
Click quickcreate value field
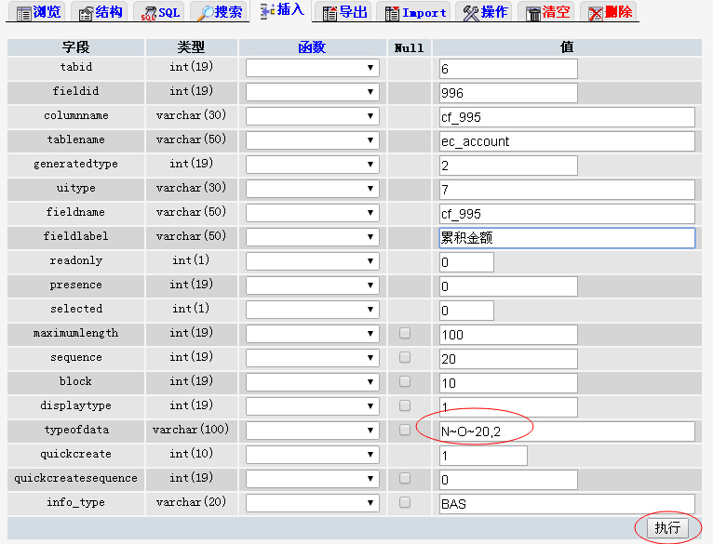point(483,456)
